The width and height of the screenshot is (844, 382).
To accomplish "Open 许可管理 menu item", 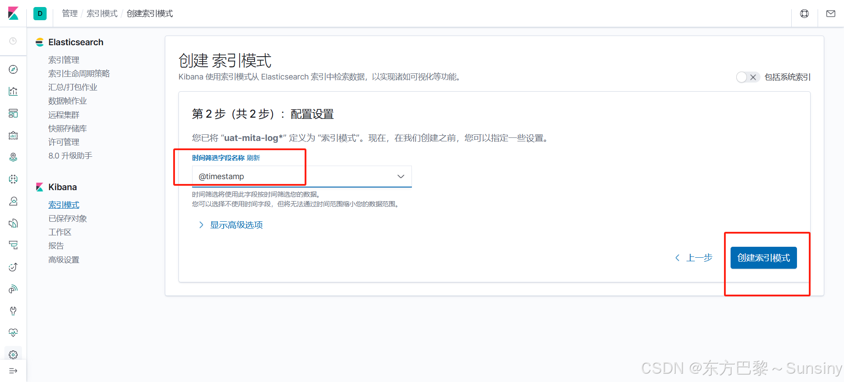I will (64, 142).
